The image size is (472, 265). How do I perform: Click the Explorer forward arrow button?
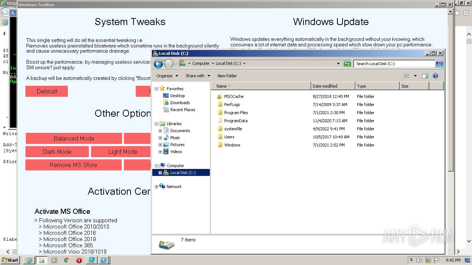point(169,64)
